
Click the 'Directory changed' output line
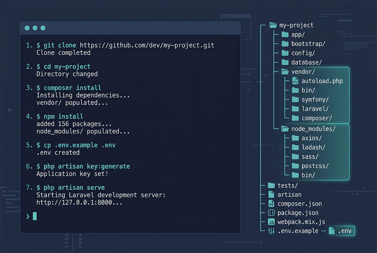(x=67, y=74)
